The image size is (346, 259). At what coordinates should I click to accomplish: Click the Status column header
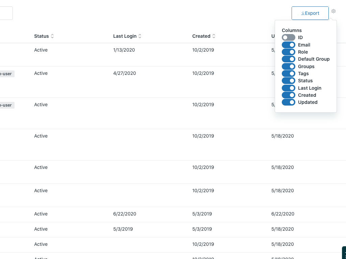tap(41, 36)
